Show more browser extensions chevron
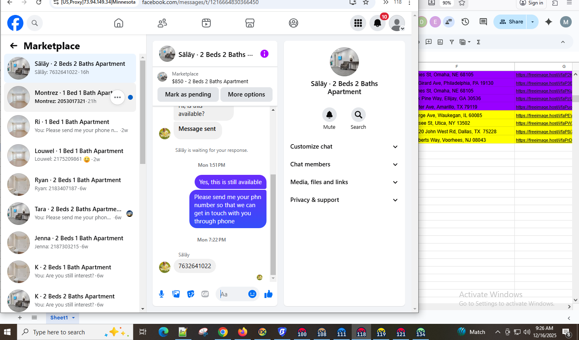Screen dimensions: 579x340 386,2
